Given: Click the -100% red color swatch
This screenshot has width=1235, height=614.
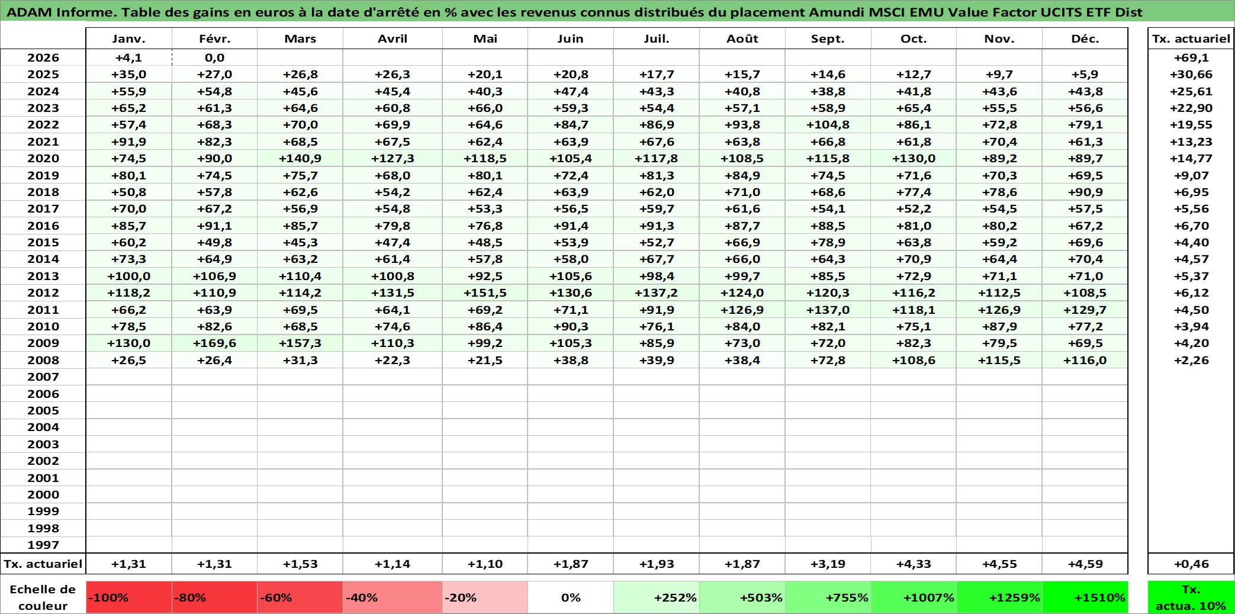Looking at the screenshot, I should click(x=128, y=597).
